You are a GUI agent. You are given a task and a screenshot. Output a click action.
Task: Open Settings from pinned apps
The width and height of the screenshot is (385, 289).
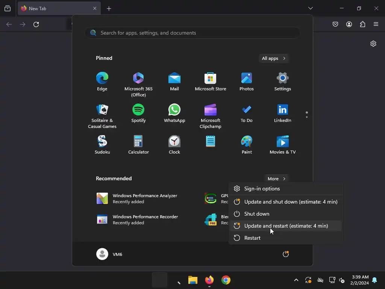pos(283,82)
